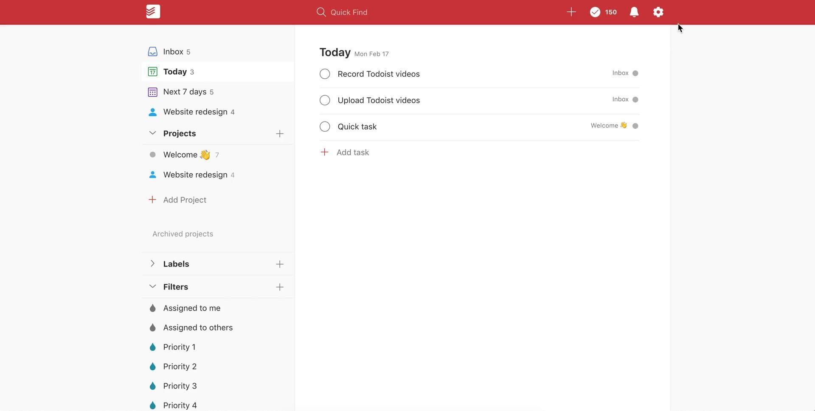Click the grey color dot of Welcome project

click(152, 155)
